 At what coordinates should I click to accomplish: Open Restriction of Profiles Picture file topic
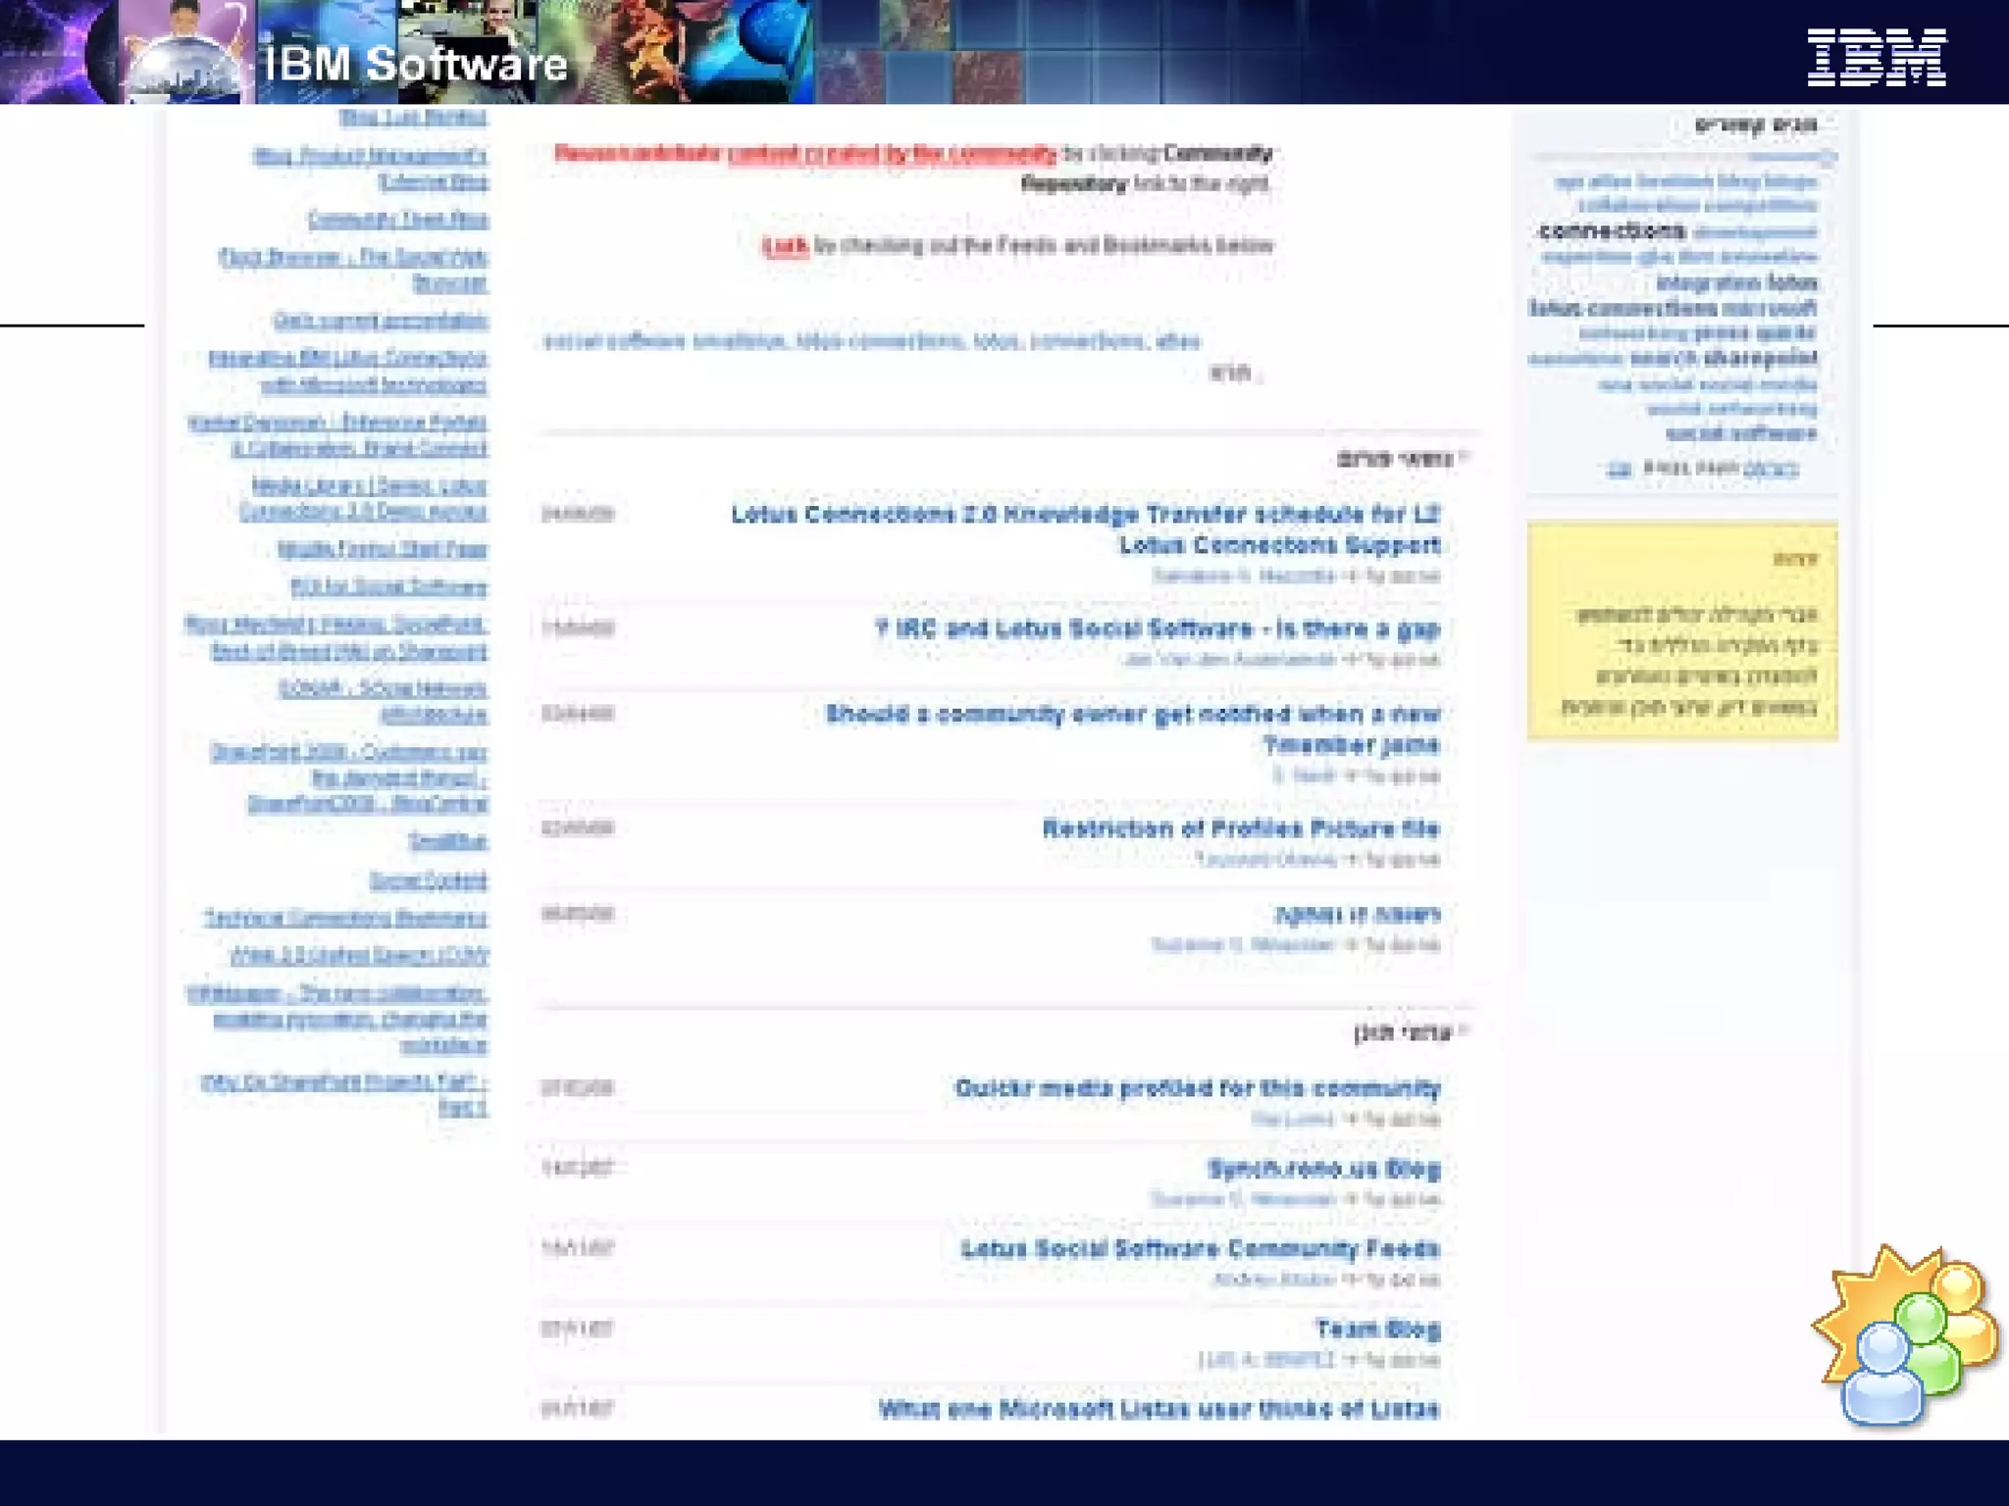[1240, 828]
